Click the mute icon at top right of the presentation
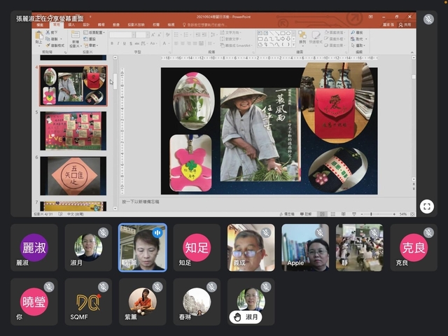Screen dimensions: 448x336 428,20
